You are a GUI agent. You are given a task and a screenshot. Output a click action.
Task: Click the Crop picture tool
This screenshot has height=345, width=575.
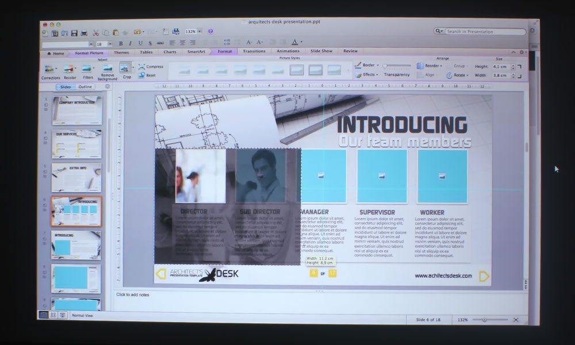[x=125, y=69]
